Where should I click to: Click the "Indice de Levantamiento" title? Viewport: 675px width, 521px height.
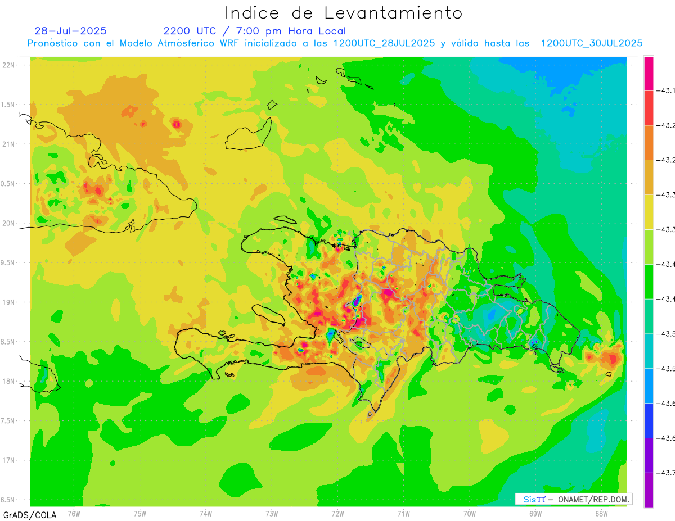(344, 13)
